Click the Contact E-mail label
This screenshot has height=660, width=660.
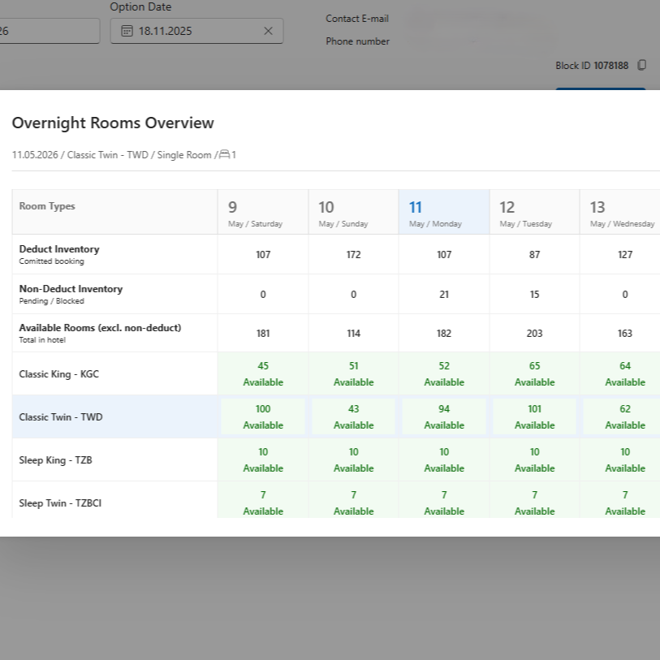coord(357,19)
